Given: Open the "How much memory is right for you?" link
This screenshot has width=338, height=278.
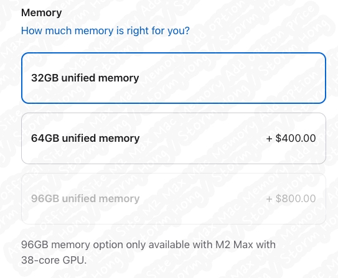Looking at the screenshot, I should 105,30.
